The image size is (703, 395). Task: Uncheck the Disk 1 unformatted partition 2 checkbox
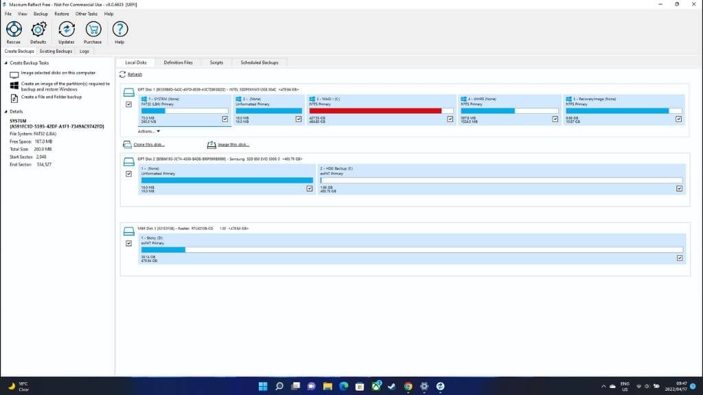pos(299,119)
